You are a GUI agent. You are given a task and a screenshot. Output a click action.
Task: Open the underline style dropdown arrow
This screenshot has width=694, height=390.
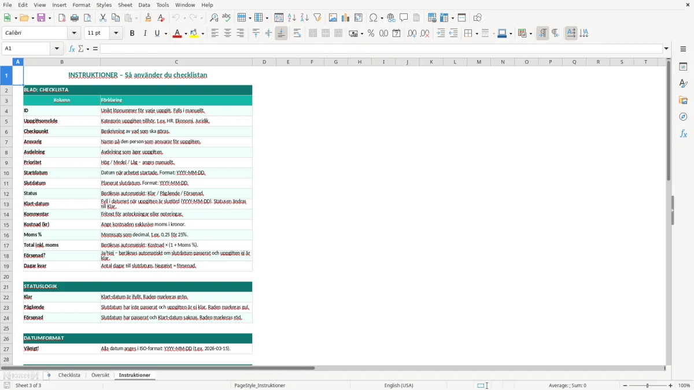165,34
